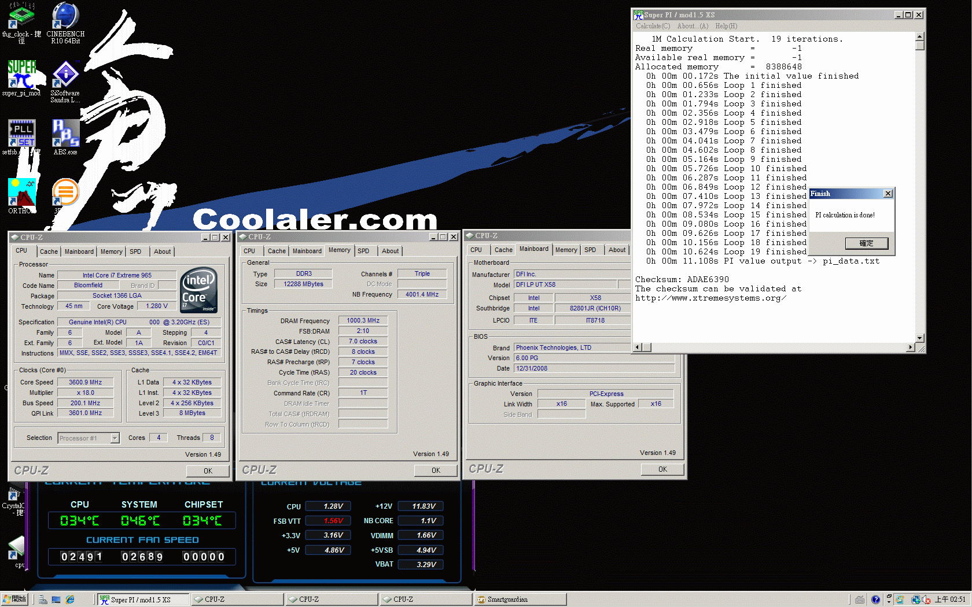The width and height of the screenshot is (972, 607).
Task: Select Cache tab in left CPU-Z window
Action: (x=49, y=251)
